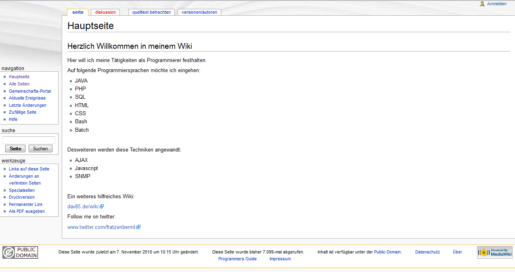Click the Public Domain license badge
The image size is (515, 272).
pos(20,252)
